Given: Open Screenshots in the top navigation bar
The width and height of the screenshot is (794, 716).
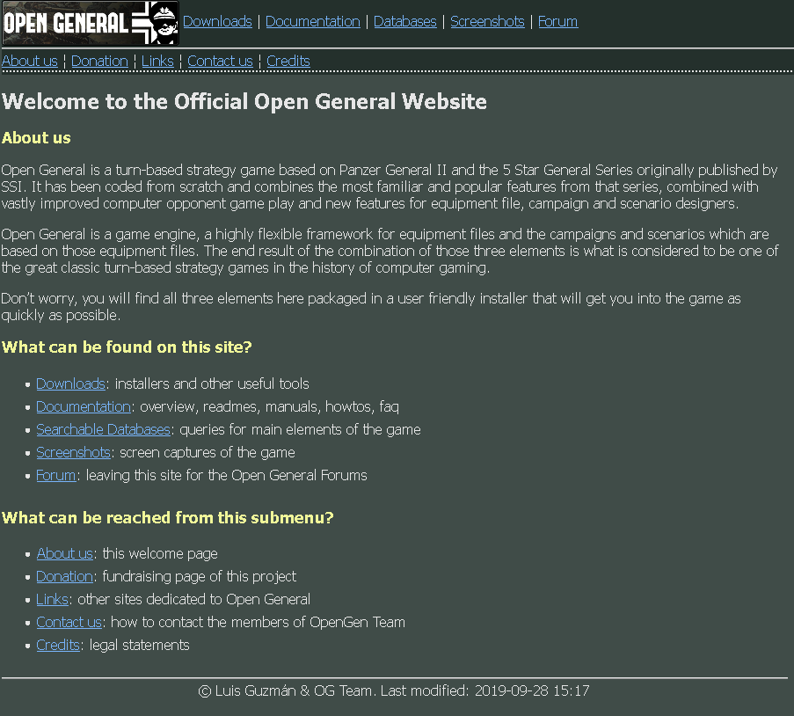Looking at the screenshot, I should tap(487, 21).
